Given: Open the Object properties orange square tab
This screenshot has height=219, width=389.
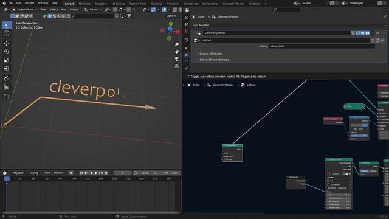Looking at the screenshot, I should coord(187,48).
